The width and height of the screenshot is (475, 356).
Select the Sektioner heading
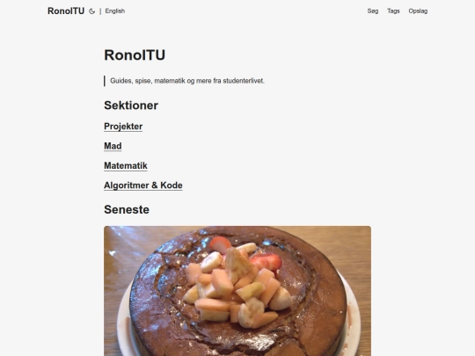click(131, 105)
